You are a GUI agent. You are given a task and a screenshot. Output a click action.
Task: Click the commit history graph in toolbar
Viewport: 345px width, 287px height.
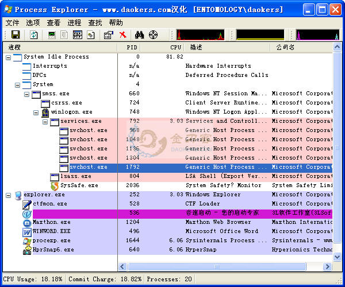click(x=260, y=34)
